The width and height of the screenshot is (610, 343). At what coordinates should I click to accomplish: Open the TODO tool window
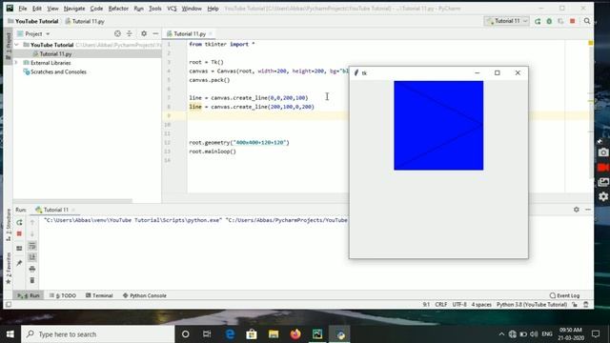pos(63,295)
